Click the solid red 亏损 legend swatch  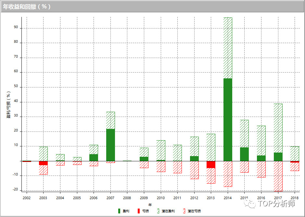click(139, 211)
